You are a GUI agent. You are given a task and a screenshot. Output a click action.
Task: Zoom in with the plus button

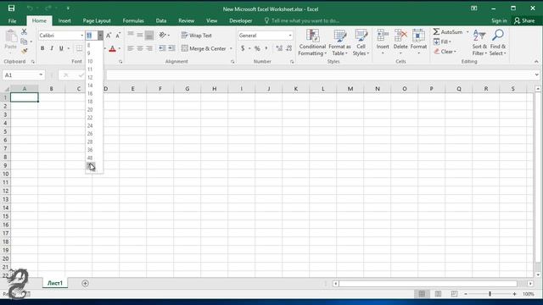pyautogui.click(x=515, y=294)
